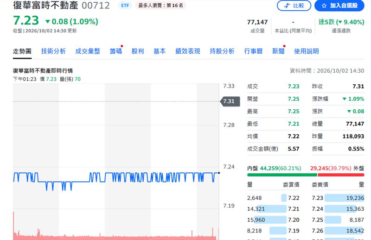The image size is (371, 240).
Task: Click the 復華富時不動產即時行情 heading
Action: click(43, 71)
